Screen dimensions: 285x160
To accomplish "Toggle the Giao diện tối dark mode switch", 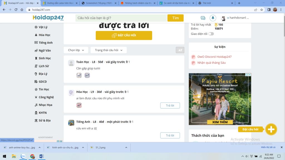I will (211, 34).
